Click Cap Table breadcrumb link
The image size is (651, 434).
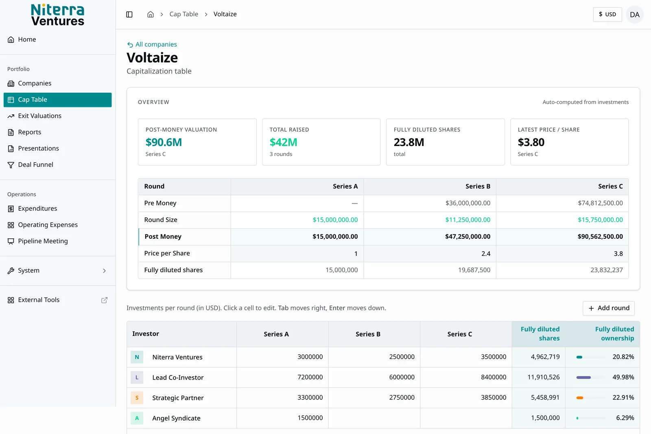click(x=184, y=14)
